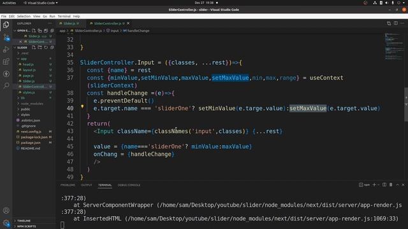Click the editor vertical scrollbar
408x229 pixels.
[406, 104]
